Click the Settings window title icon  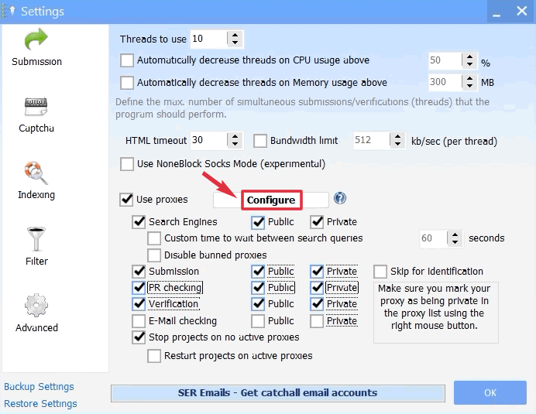pos(9,11)
